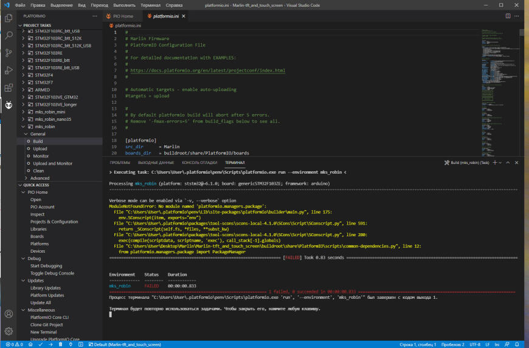Open the Accounts menu icon

tap(9, 314)
